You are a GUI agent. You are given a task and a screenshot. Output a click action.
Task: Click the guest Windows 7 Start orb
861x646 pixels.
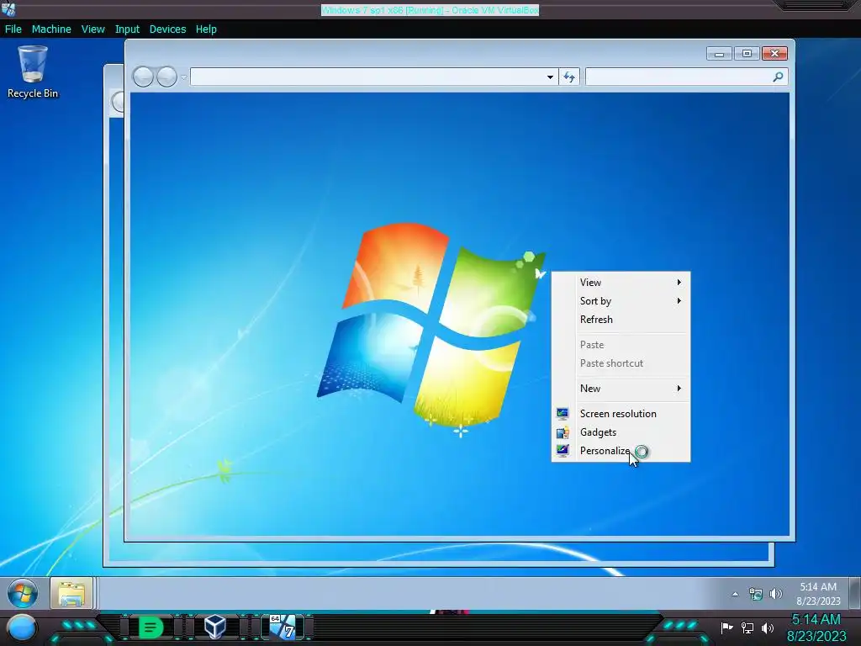coord(23,593)
